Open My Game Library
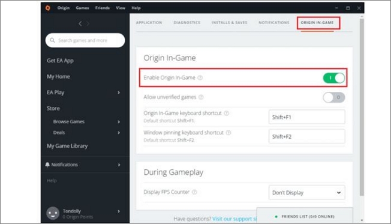 click(67, 146)
